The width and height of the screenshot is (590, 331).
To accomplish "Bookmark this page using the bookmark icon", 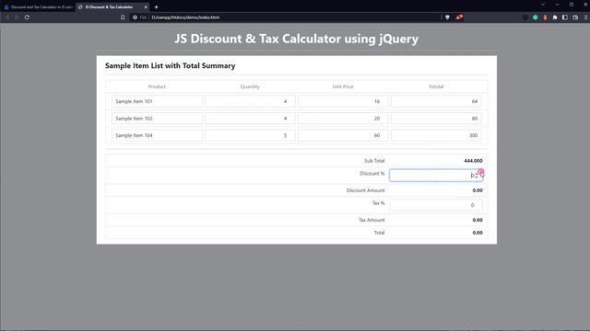I will (123, 17).
